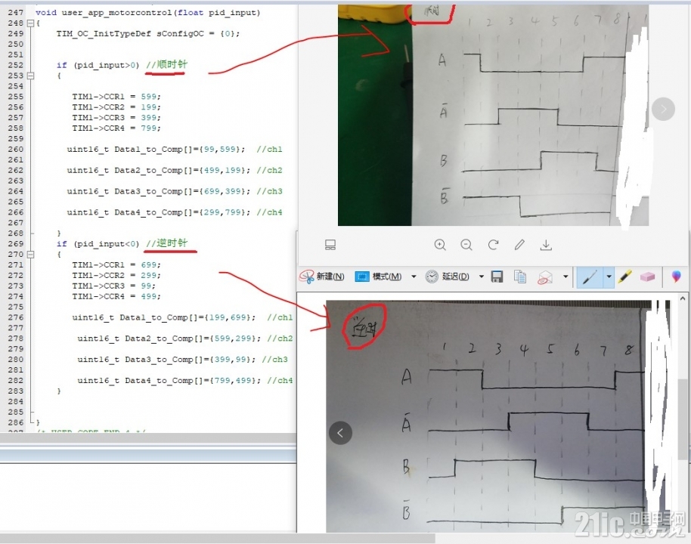
Task: Open the 模式(M) dropdown arrow
Action: tap(414, 277)
